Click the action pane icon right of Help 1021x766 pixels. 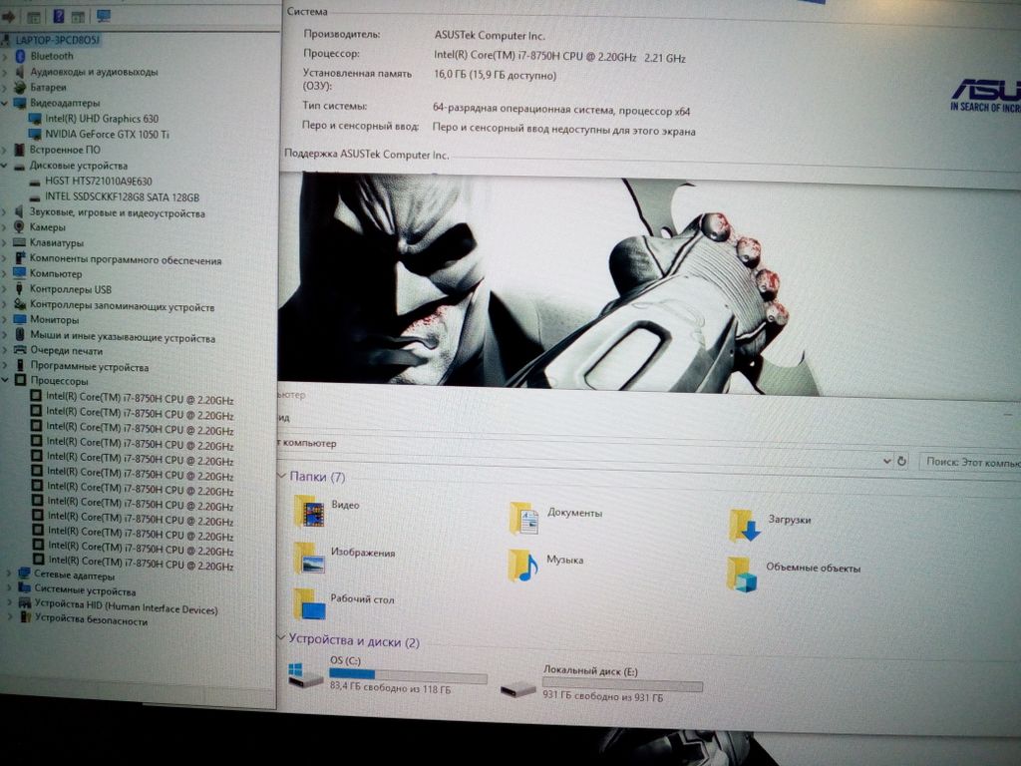78,17
